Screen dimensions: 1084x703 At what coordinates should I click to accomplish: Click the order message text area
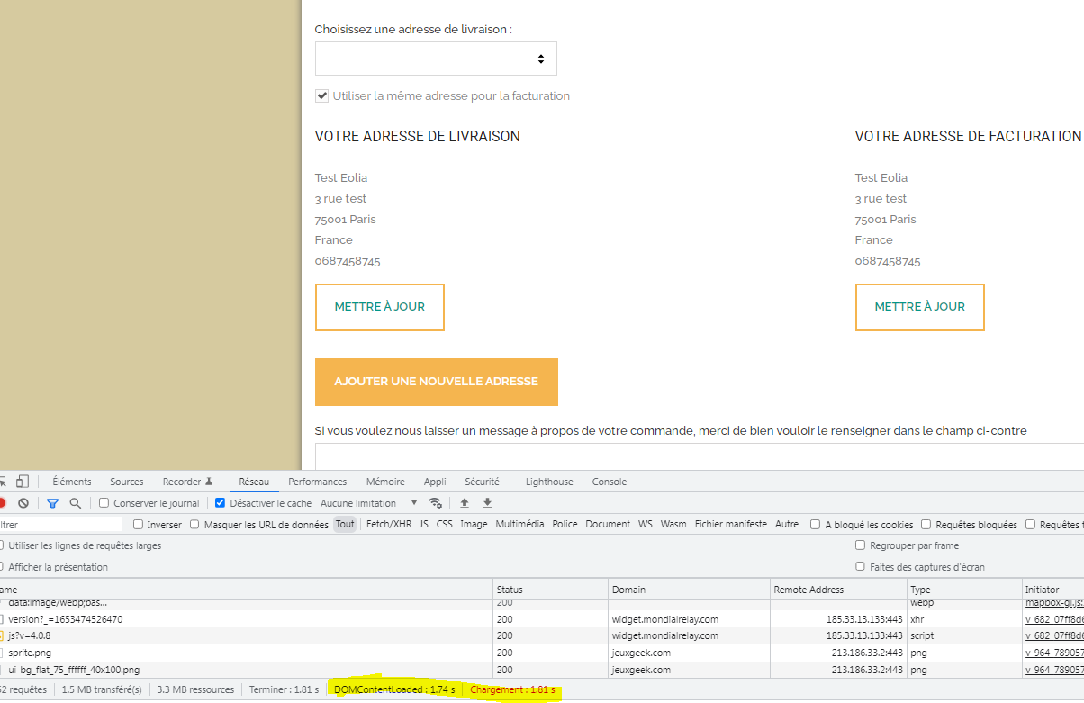(700, 455)
